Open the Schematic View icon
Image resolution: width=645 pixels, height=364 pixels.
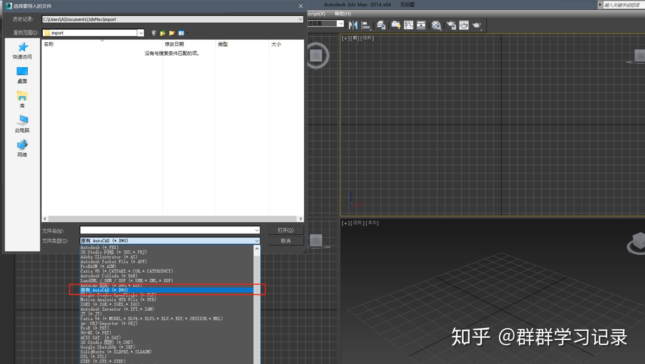coord(421,25)
